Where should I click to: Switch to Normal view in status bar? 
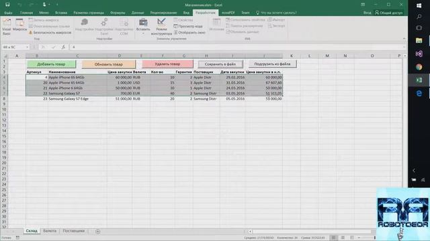click(x=333, y=238)
